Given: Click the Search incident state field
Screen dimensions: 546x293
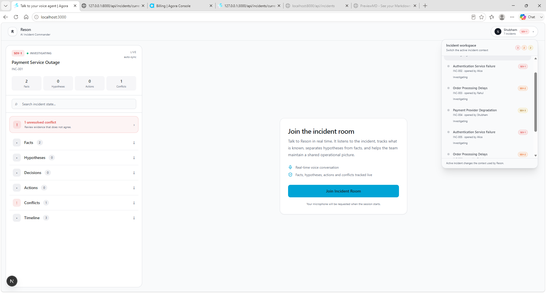Looking at the screenshot, I should point(74,104).
